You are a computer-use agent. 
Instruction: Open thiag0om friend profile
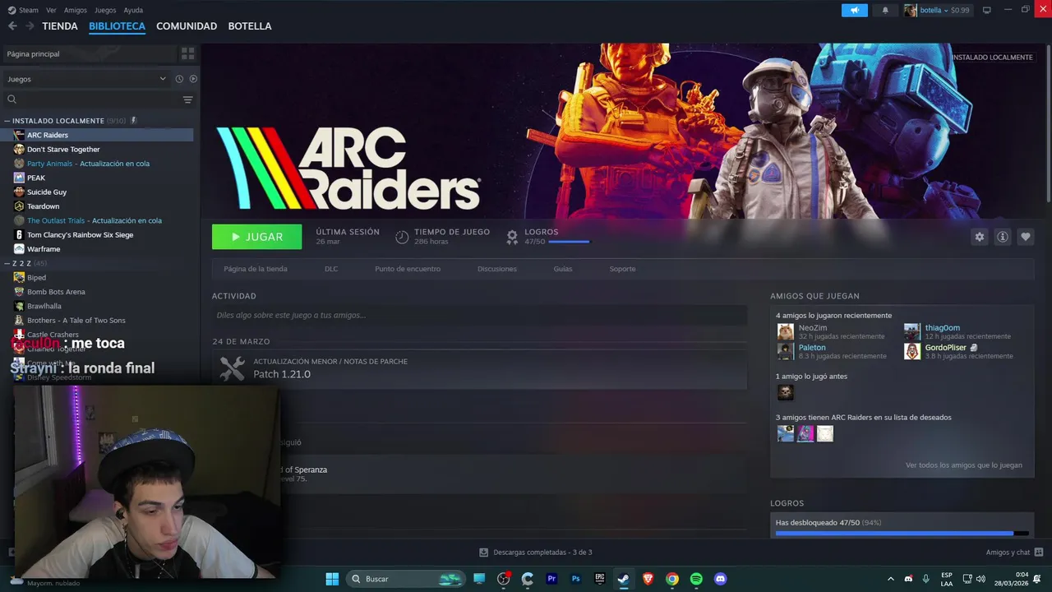[942, 328]
